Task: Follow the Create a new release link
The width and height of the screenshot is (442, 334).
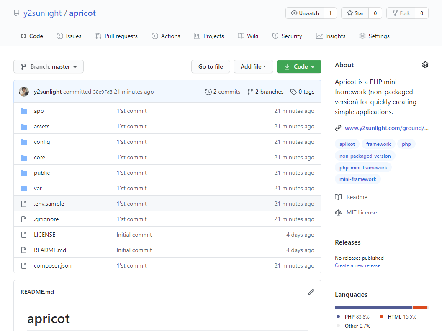Action: tap(357, 265)
